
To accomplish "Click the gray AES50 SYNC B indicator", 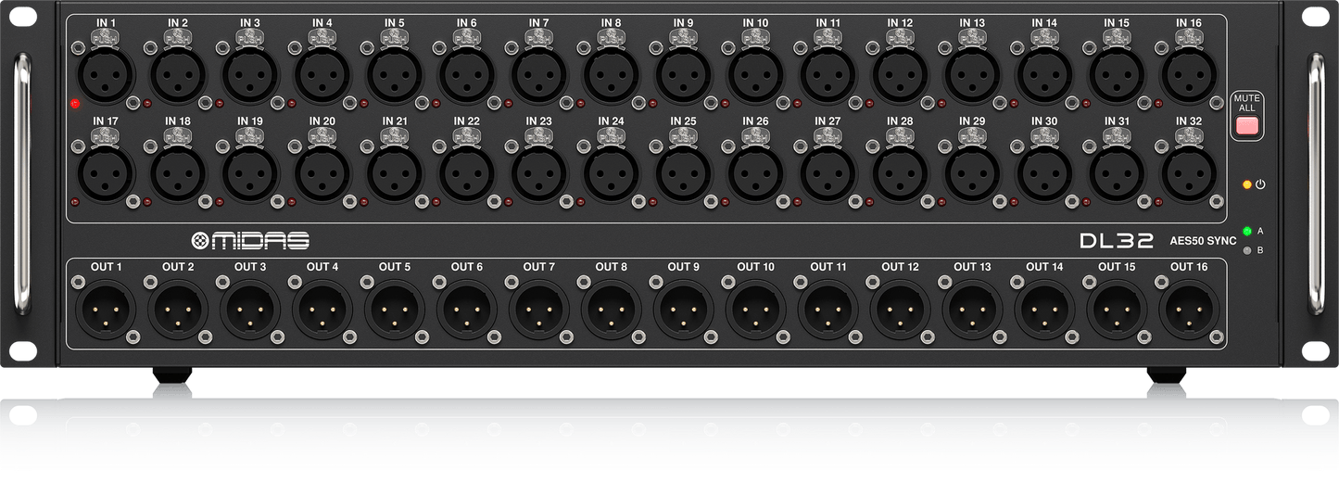I will pyautogui.click(x=1247, y=249).
